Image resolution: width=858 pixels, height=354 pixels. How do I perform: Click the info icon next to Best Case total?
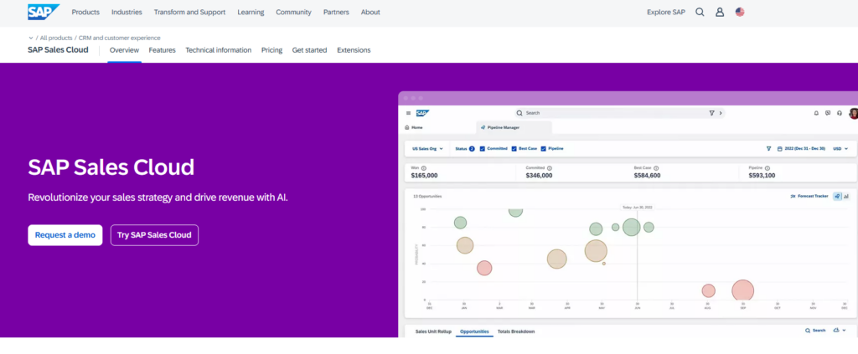tap(656, 168)
